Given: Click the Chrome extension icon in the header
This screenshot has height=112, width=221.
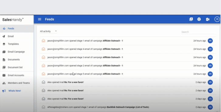Looking at the screenshot, I should 199,19.
